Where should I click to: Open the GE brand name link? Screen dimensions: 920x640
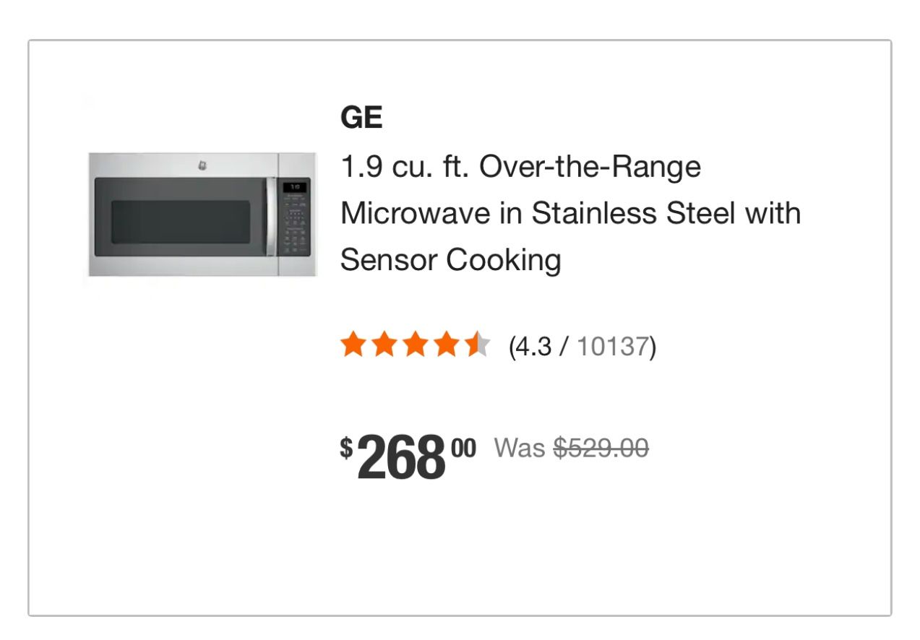(x=361, y=118)
